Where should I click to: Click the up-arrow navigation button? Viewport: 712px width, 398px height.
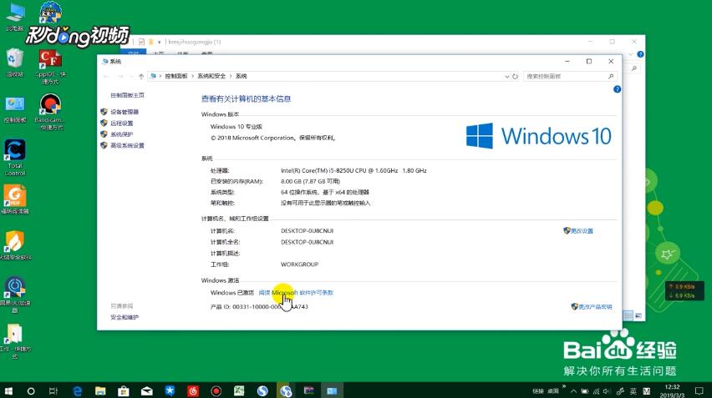(141, 76)
